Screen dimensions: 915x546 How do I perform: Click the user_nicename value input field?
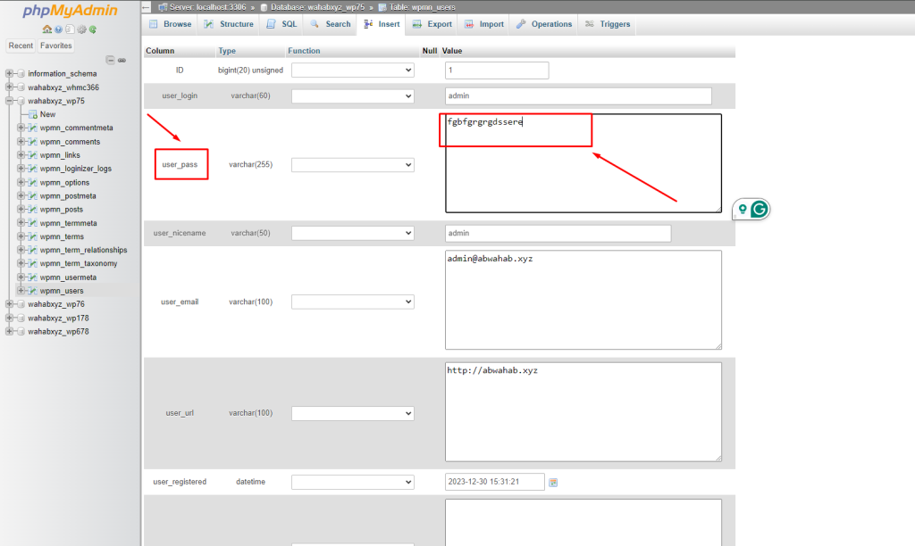click(558, 233)
